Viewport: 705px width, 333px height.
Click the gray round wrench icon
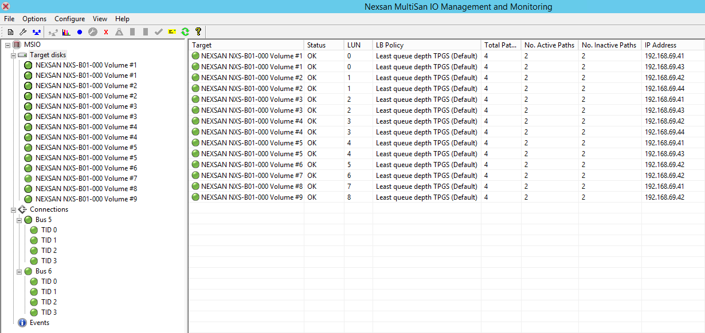point(93,32)
